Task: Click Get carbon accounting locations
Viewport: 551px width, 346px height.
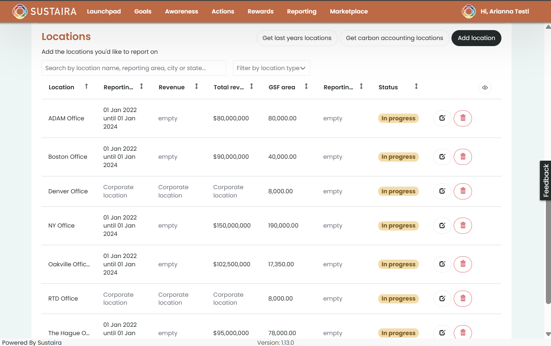Action: point(395,38)
